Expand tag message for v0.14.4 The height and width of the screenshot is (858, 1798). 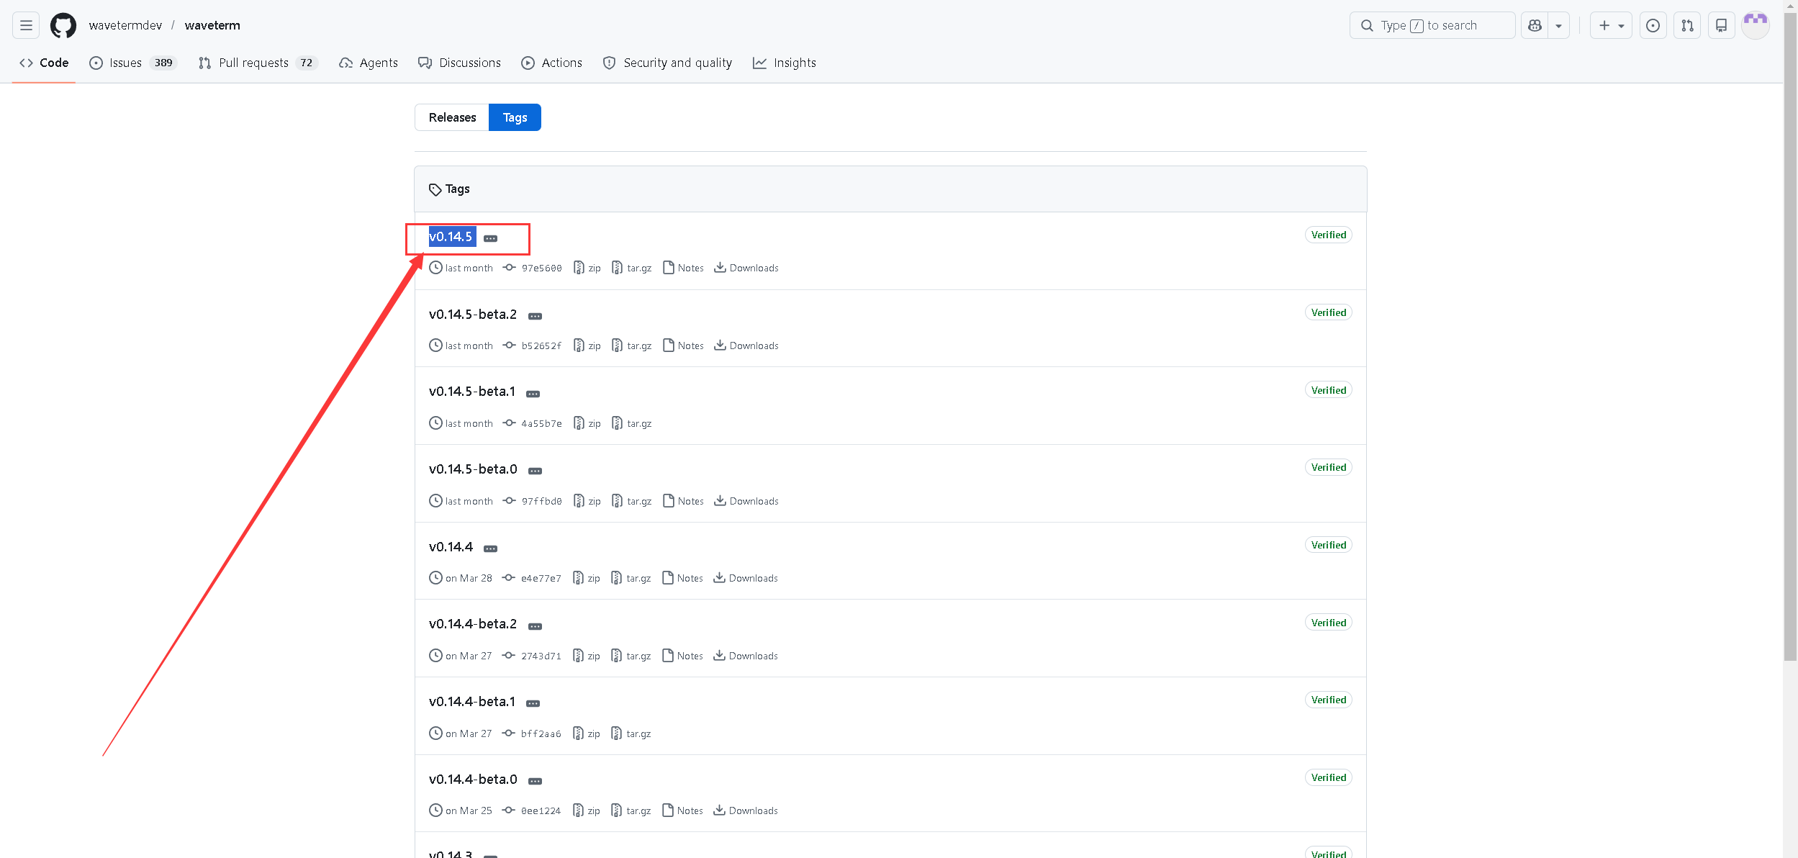pos(491,548)
